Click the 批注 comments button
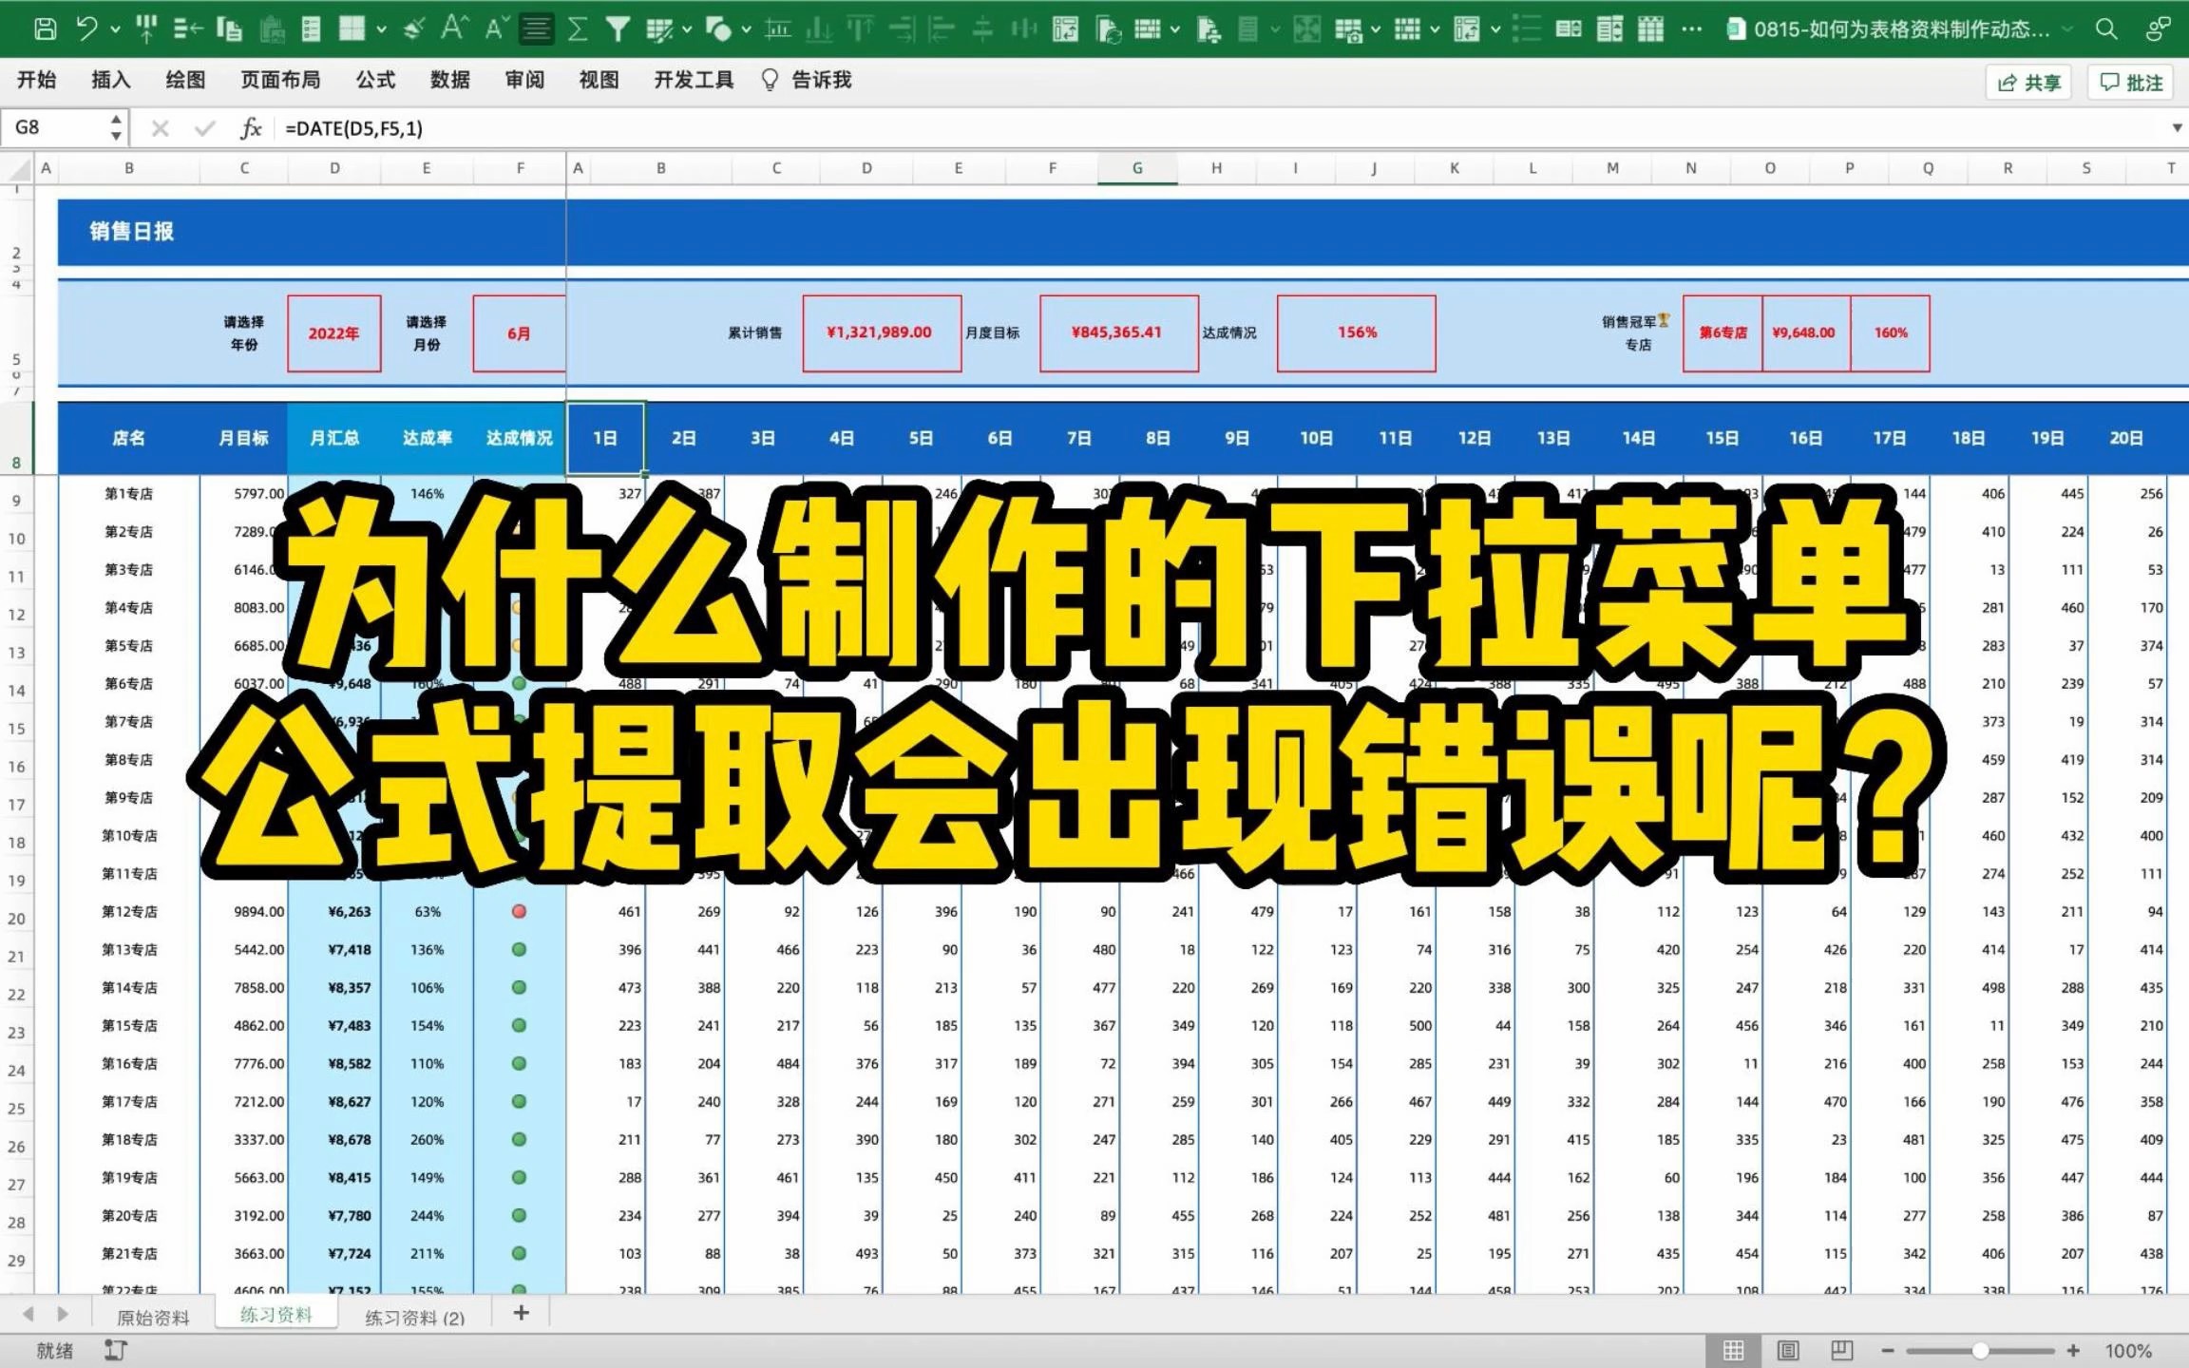This screenshot has height=1368, width=2189. pyautogui.click(x=2131, y=83)
